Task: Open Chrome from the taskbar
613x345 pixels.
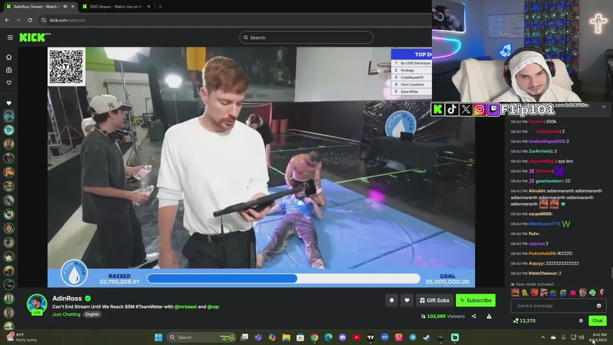Action: [314, 337]
